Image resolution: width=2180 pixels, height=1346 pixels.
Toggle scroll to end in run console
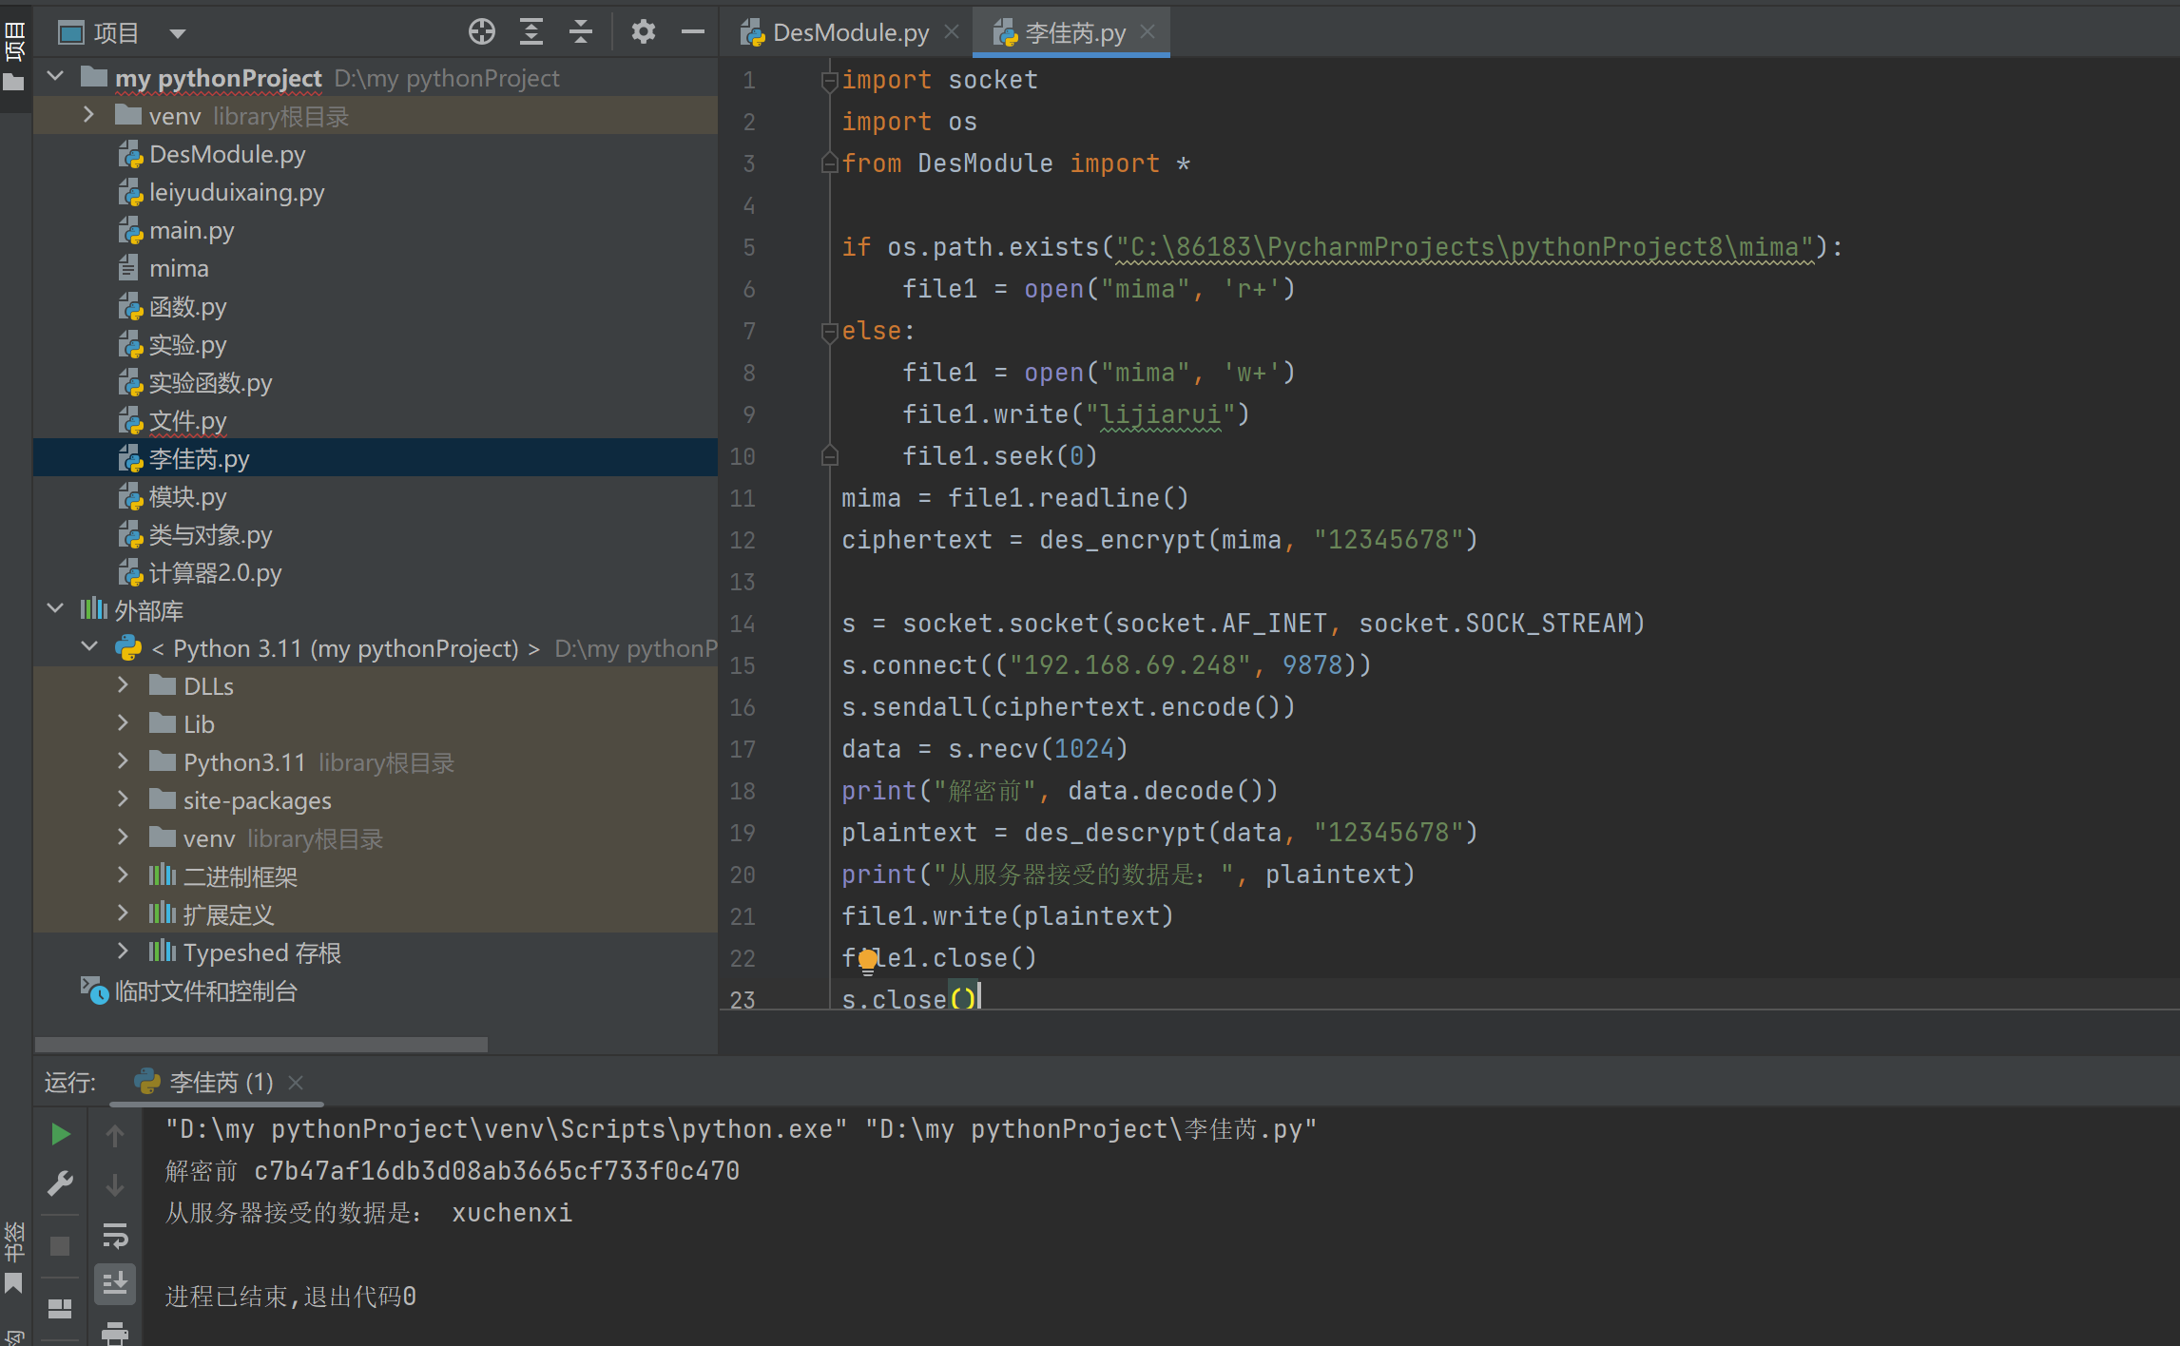coord(115,1284)
